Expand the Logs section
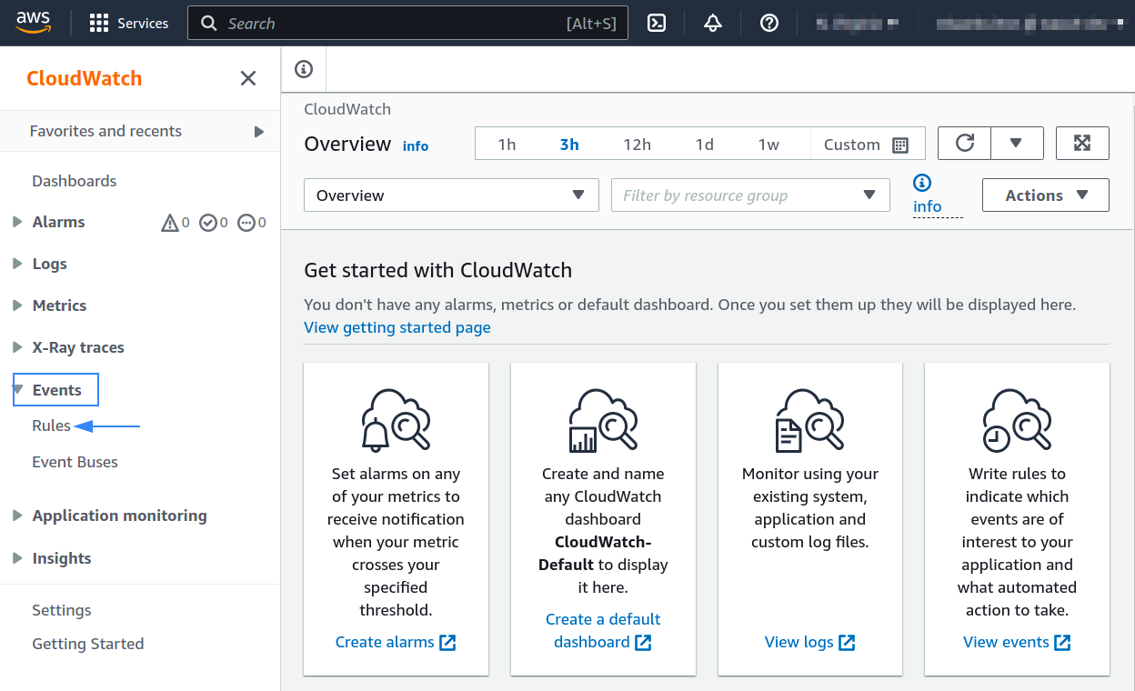The width and height of the screenshot is (1135, 691). coord(16,264)
